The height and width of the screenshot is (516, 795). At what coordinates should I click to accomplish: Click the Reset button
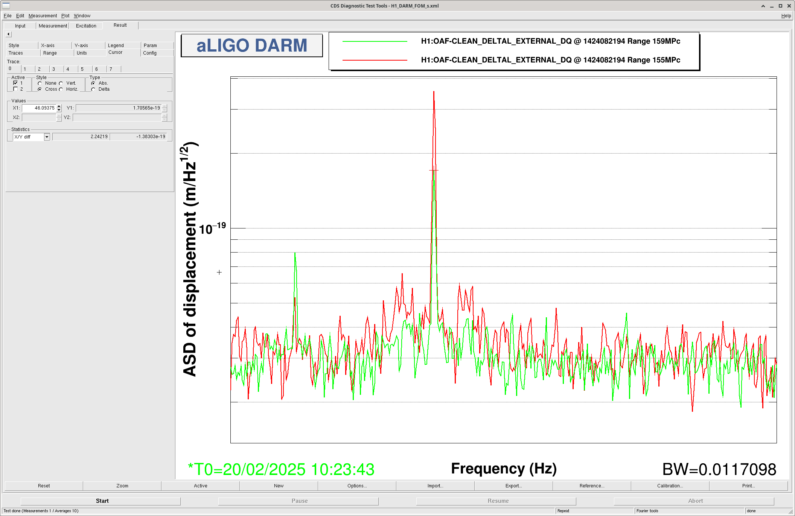click(x=44, y=486)
